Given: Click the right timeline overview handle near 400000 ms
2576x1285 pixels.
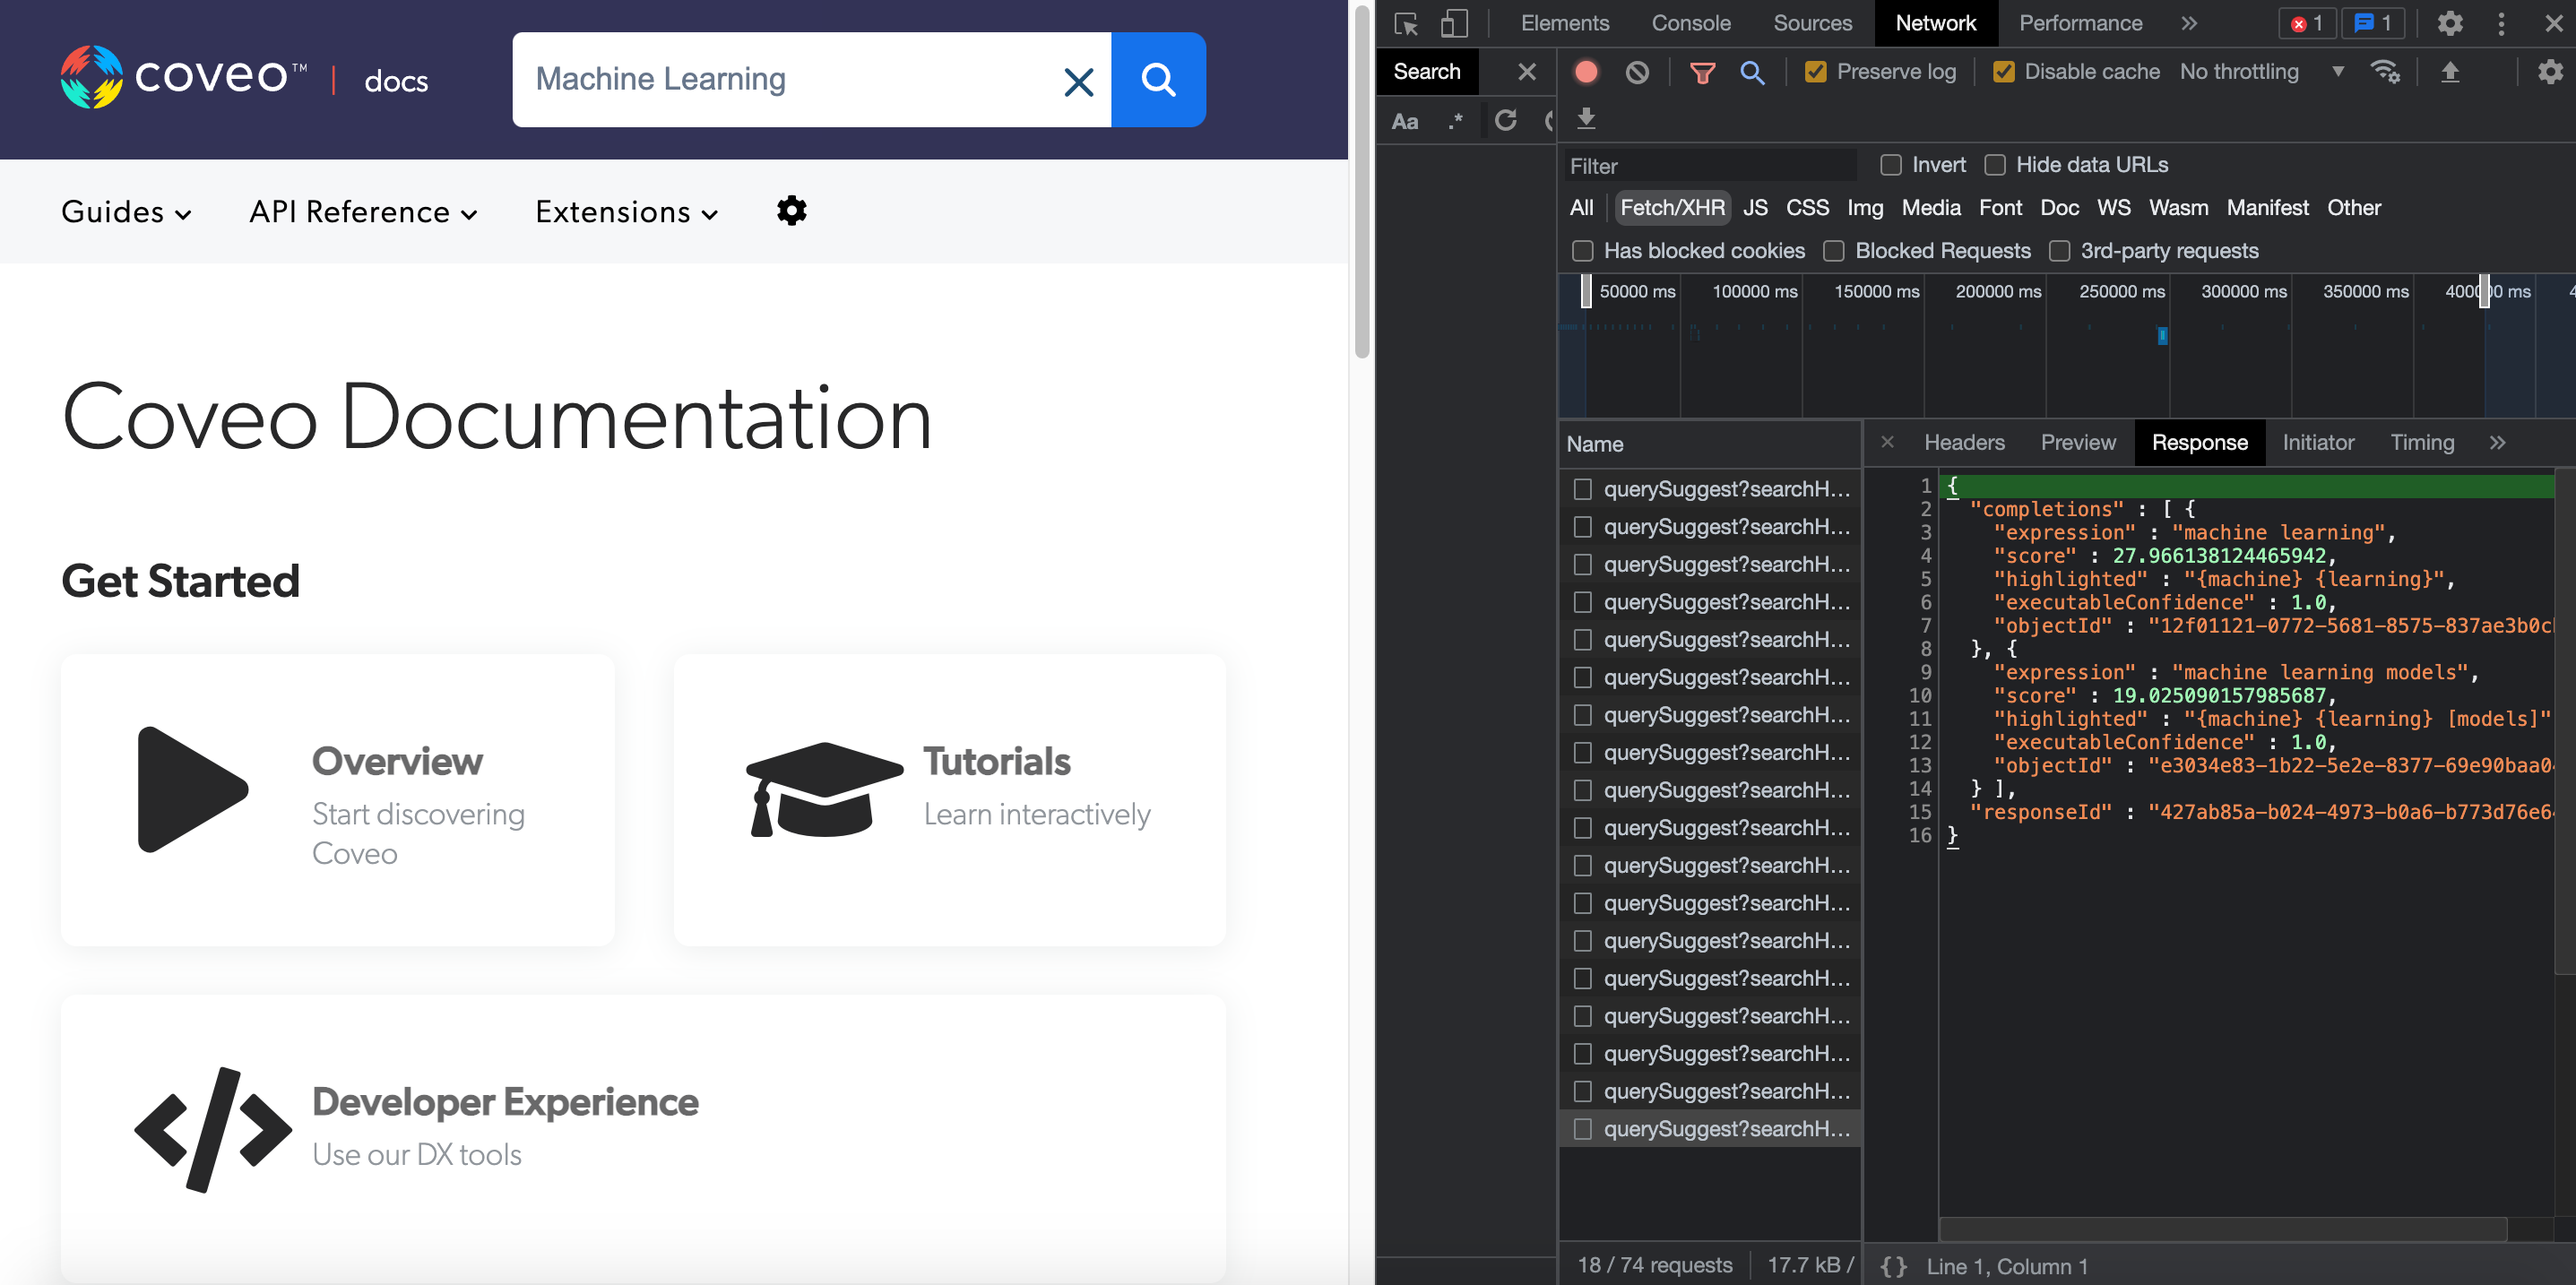Looking at the screenshot, I should coord(2484,291).
